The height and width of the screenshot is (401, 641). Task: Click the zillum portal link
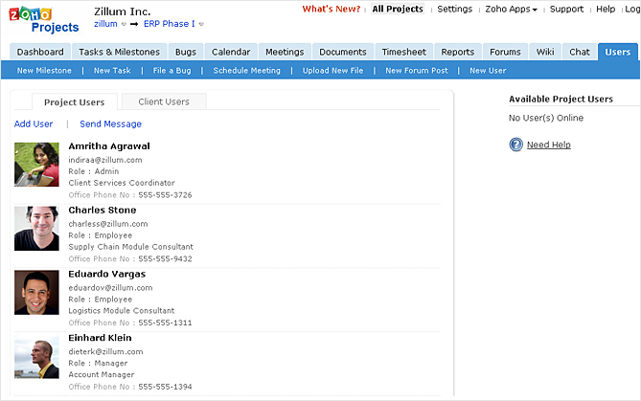pos(105,24)
